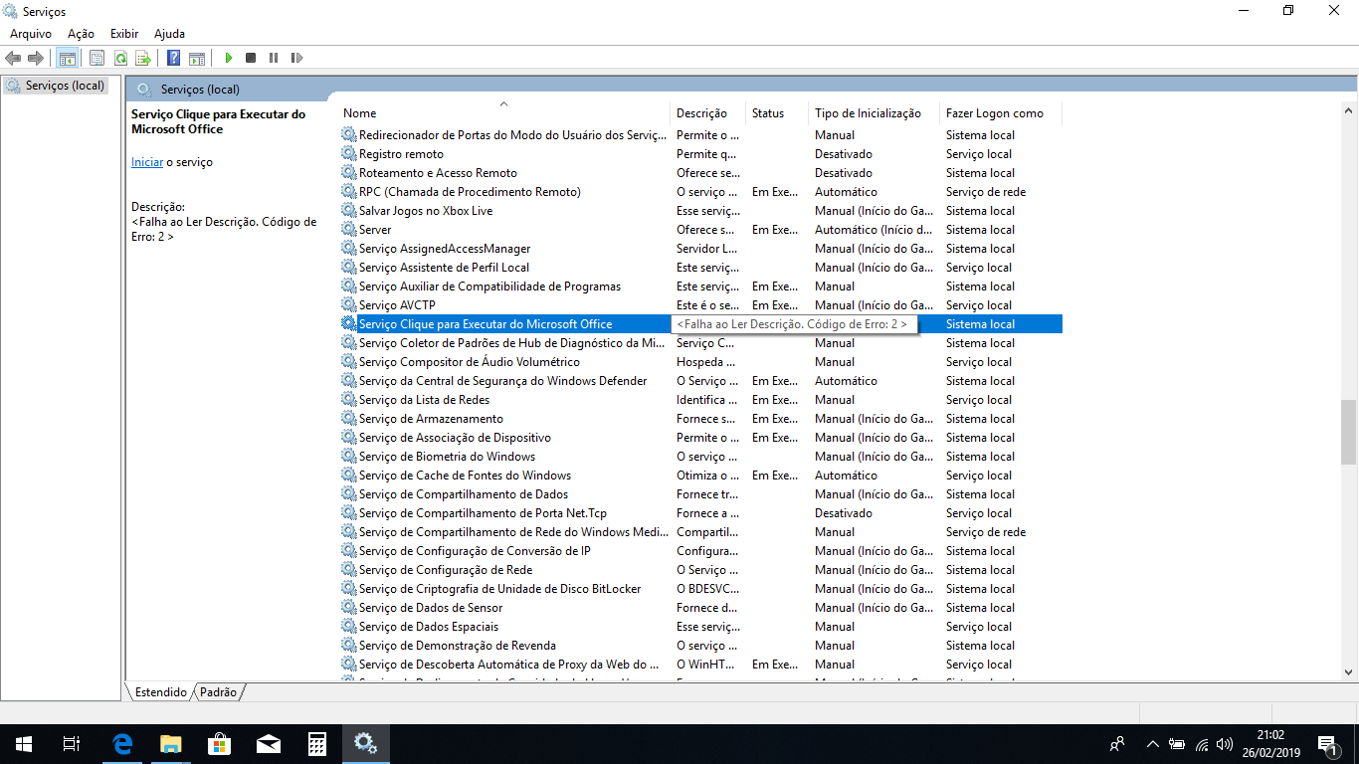Click the Stop Service square button
The width and height of the screenshot is (1359, 764).
(x=251, y=58)
